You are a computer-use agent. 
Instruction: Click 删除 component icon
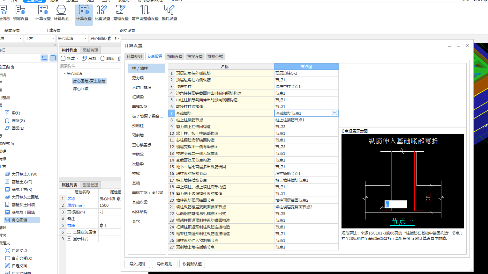click(107, 58)
